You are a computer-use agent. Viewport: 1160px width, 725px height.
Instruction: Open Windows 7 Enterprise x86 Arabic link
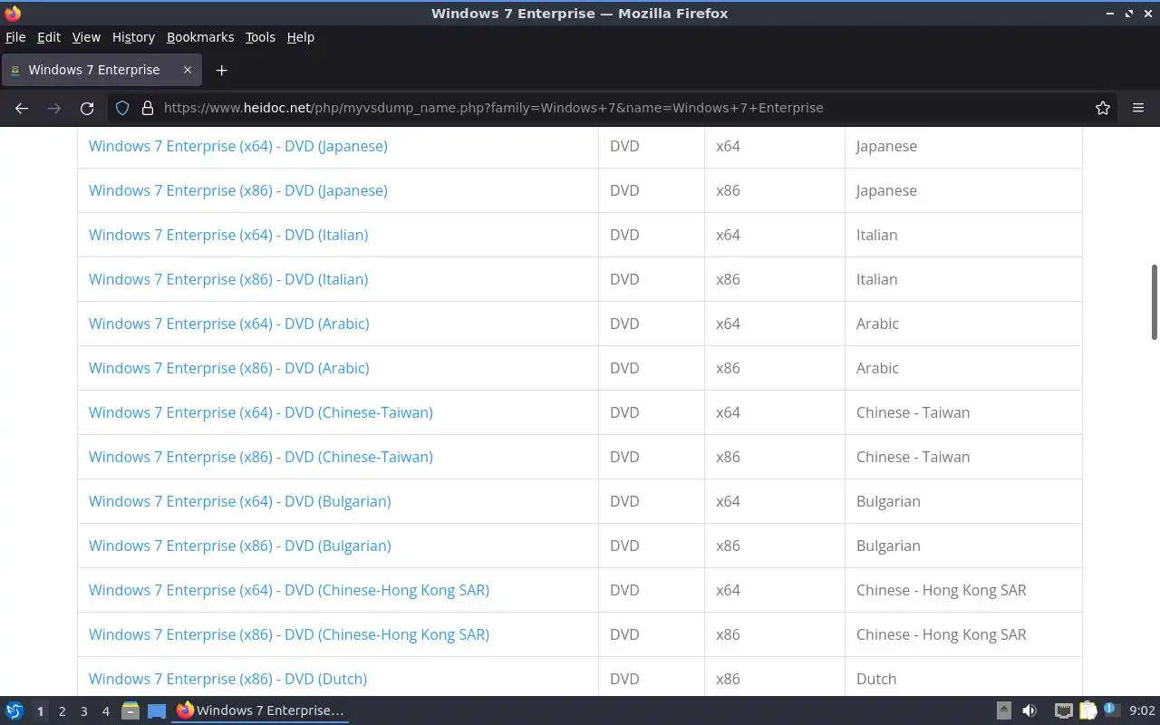[229, 368]
